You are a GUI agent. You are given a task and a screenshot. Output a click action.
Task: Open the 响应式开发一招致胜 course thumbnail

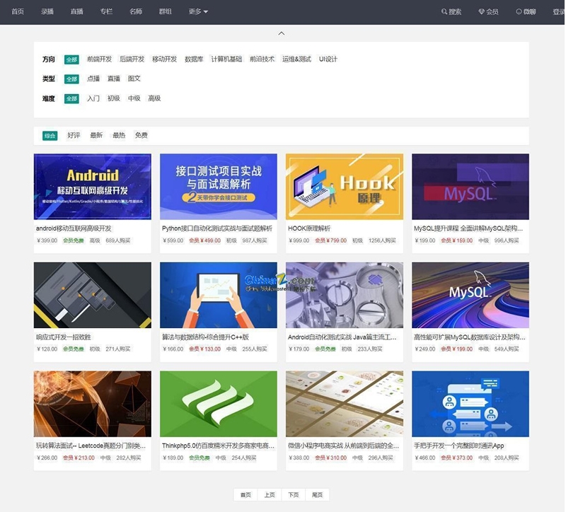coord(93,295)
